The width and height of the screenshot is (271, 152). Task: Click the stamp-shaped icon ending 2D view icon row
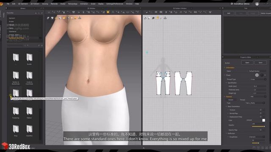[x=165, y=18]
